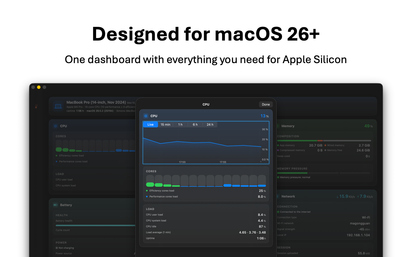Click the Memory 49 % value
The width and height of the screenshot is (412, 257).
[x=369, y=126]
